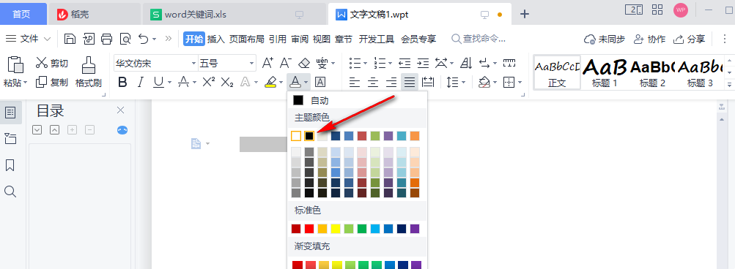
Task: Click the Increase Indent icon
Action: 424,63
